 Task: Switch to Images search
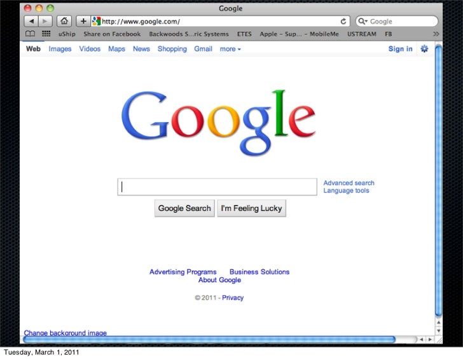pos(60,49)
